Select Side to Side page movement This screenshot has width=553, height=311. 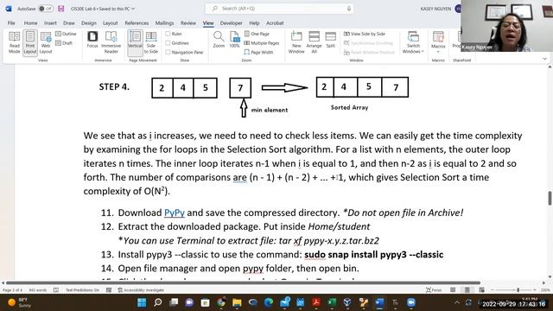tap(151, 42)
